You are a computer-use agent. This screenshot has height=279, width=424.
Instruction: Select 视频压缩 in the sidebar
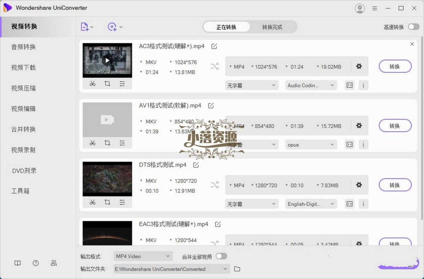pos(24,88)
